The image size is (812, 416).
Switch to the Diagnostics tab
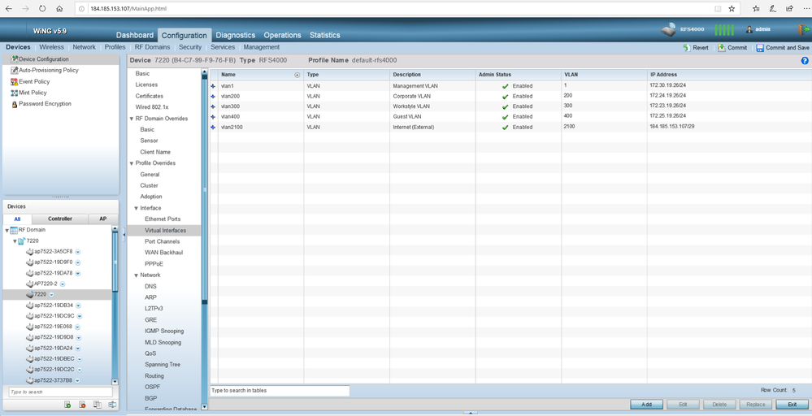[x=235, y=35]
